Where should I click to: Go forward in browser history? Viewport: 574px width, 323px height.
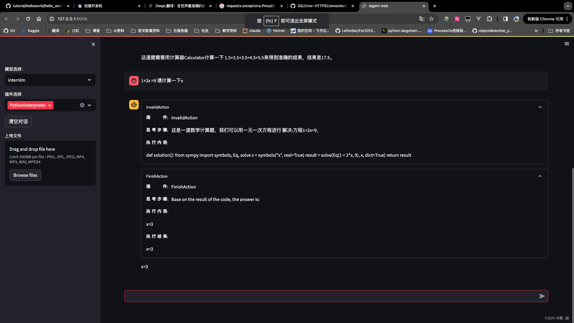coord(17,19)
